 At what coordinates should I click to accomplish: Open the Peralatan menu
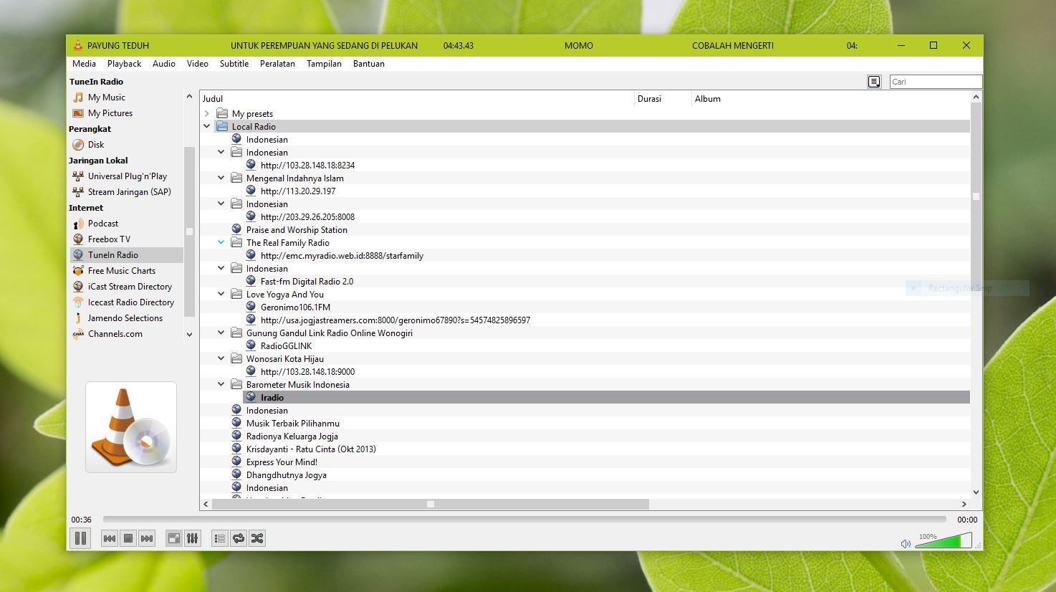point(277,64)
